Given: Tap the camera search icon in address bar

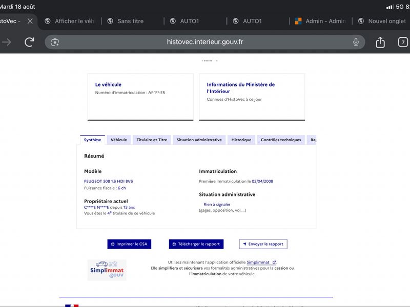Looking at the screenshot, I should click(55, 42).
